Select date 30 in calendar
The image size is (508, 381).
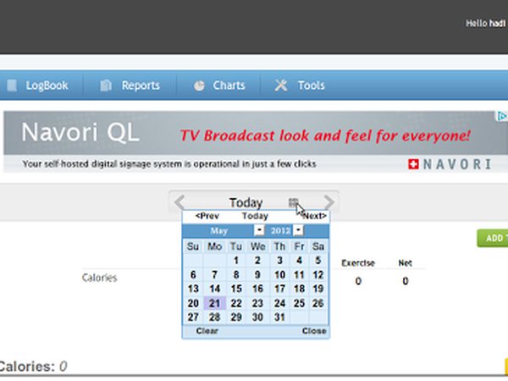coord(257,317)
